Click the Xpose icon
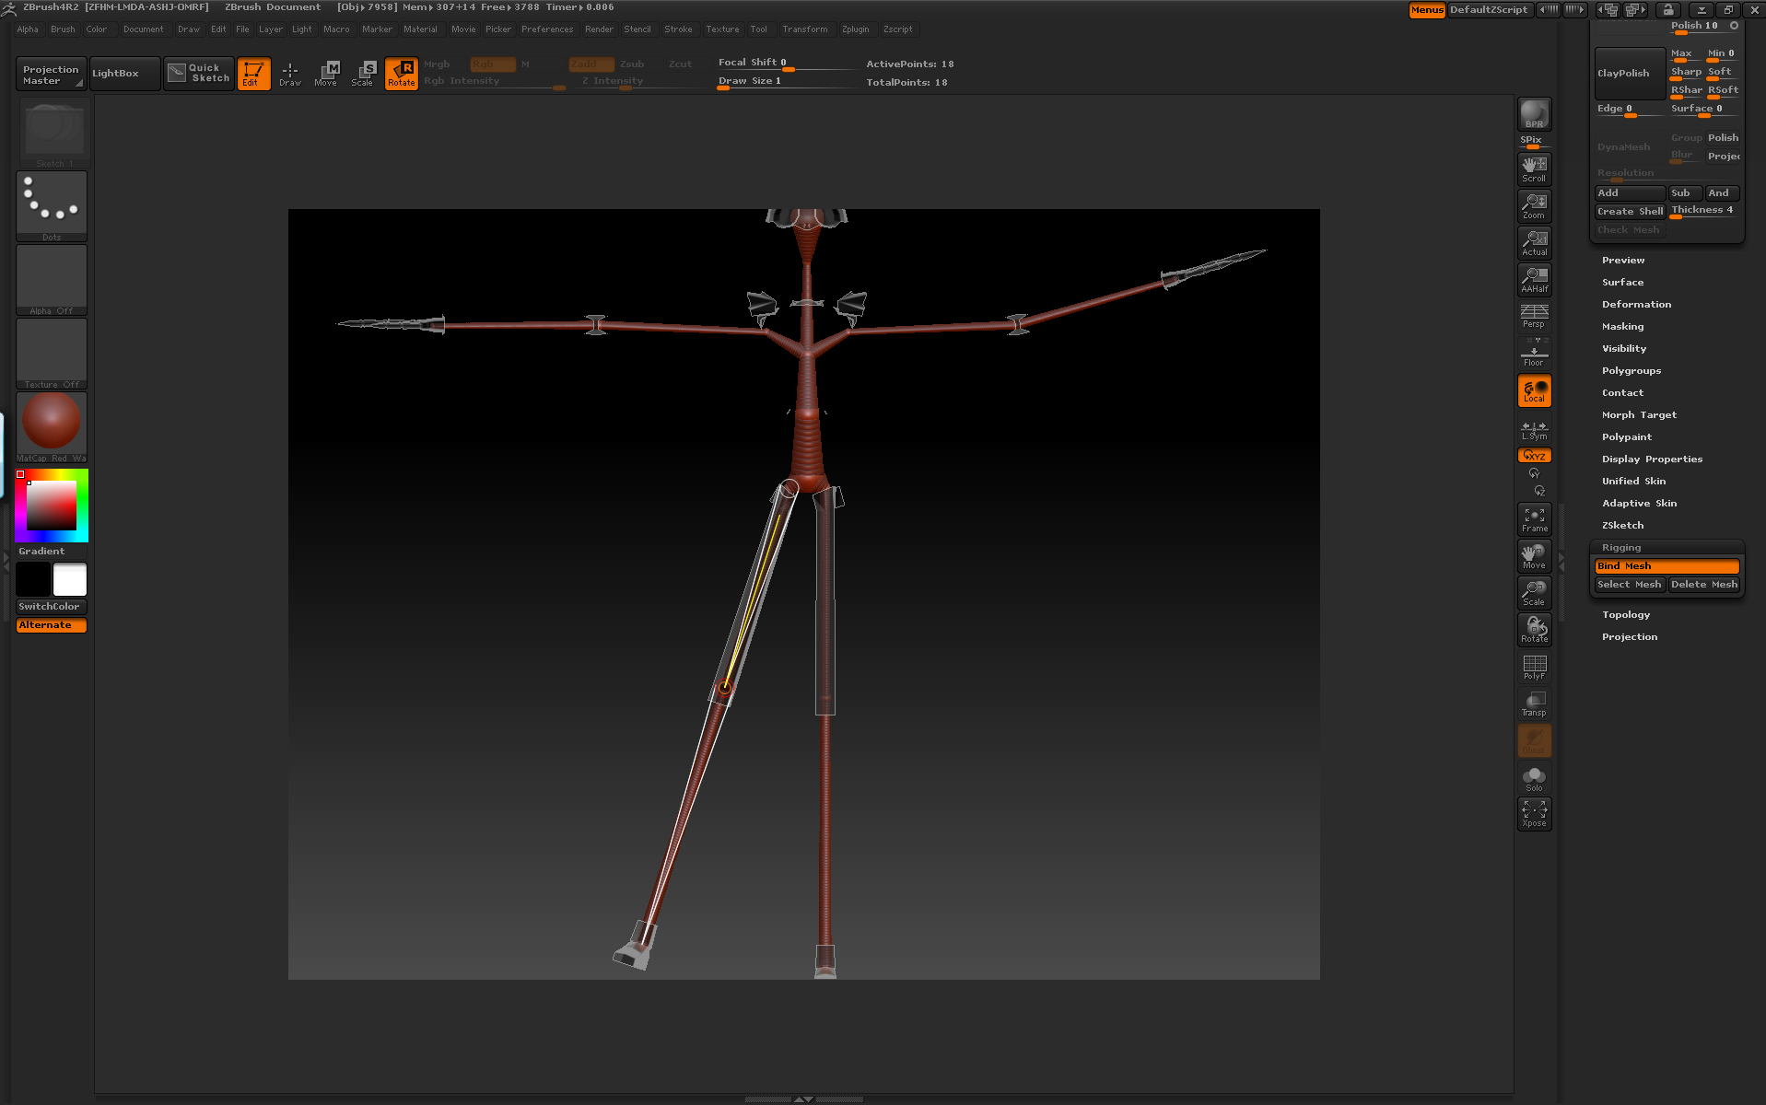This screenshot has width=1766, height=1105. click(1534, 813)
